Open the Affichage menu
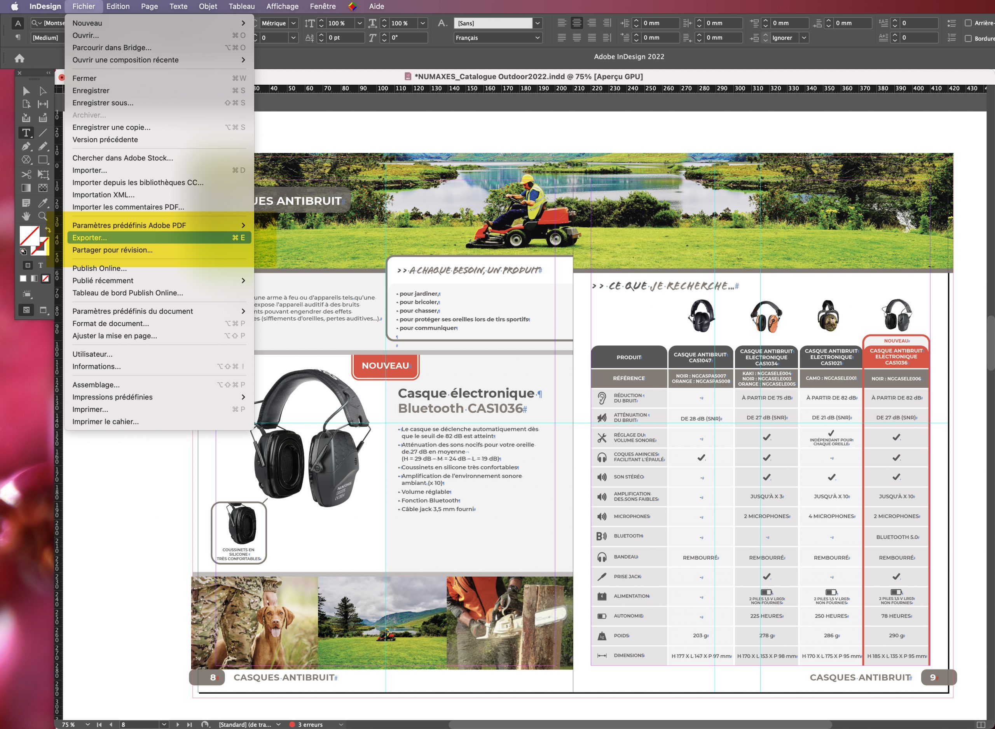The image size is (995, 729). [283, 6]
